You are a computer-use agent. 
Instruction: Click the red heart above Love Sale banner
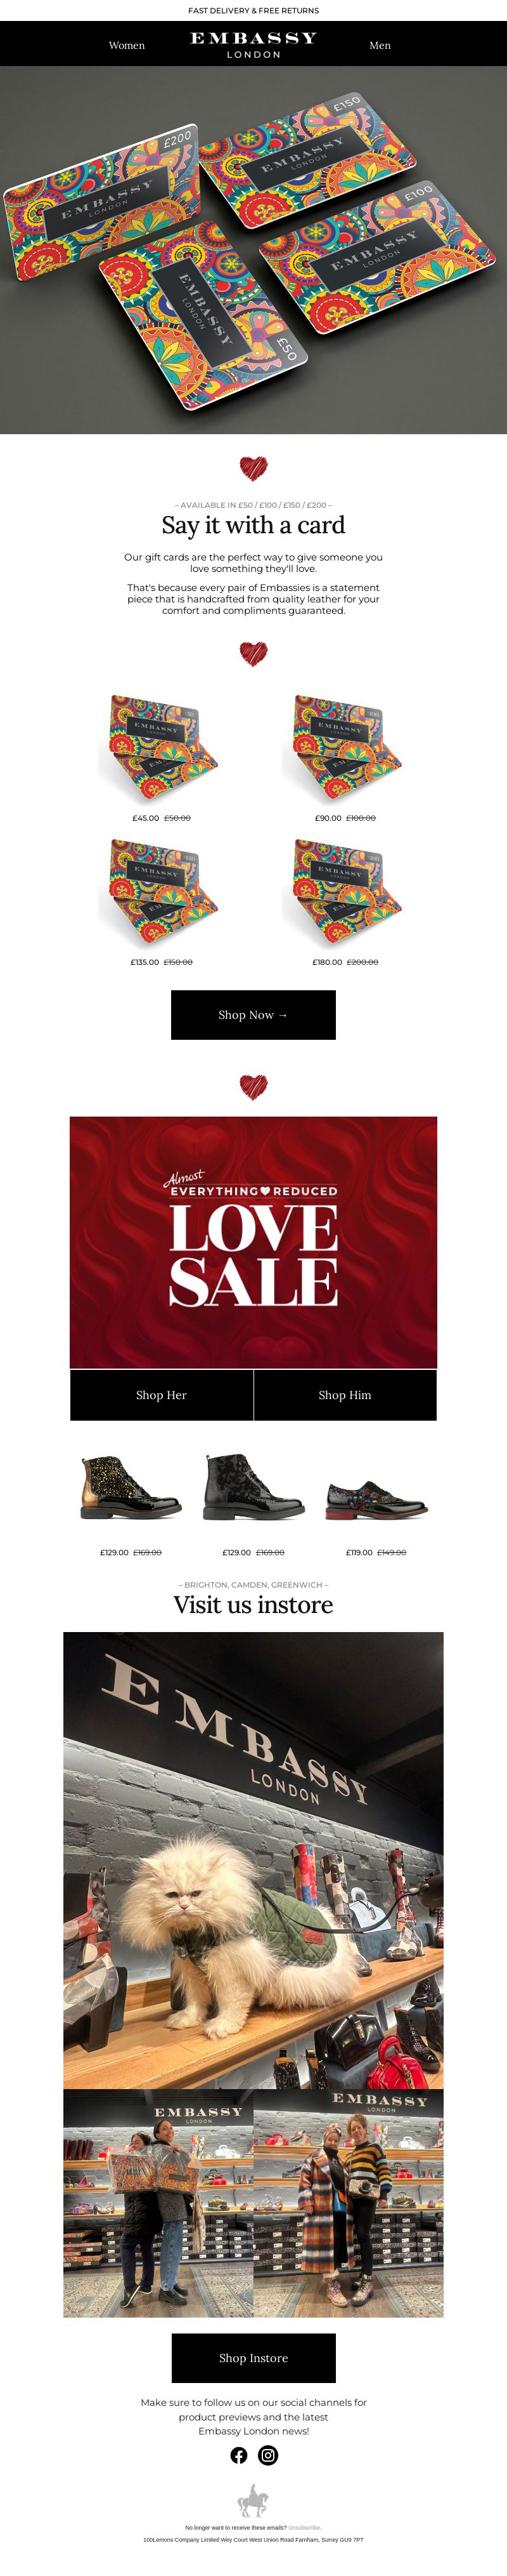click(253, 1086)
